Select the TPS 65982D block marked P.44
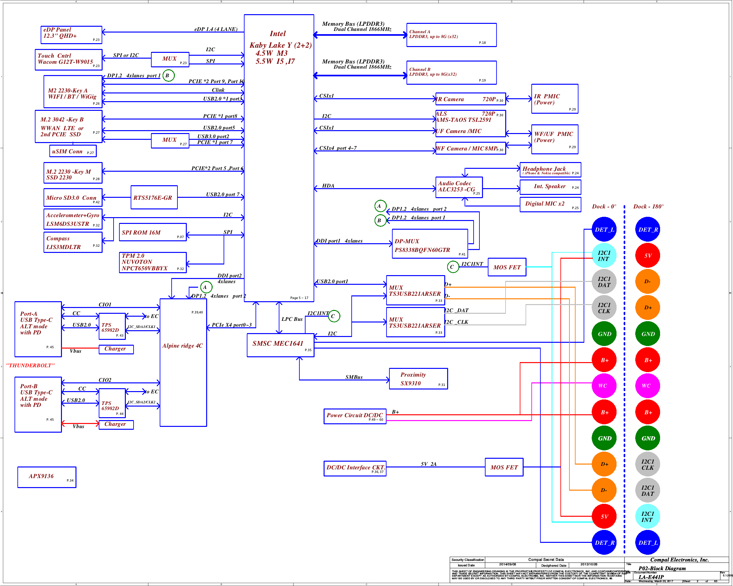733x586 pixels. (x=112, y=403)
